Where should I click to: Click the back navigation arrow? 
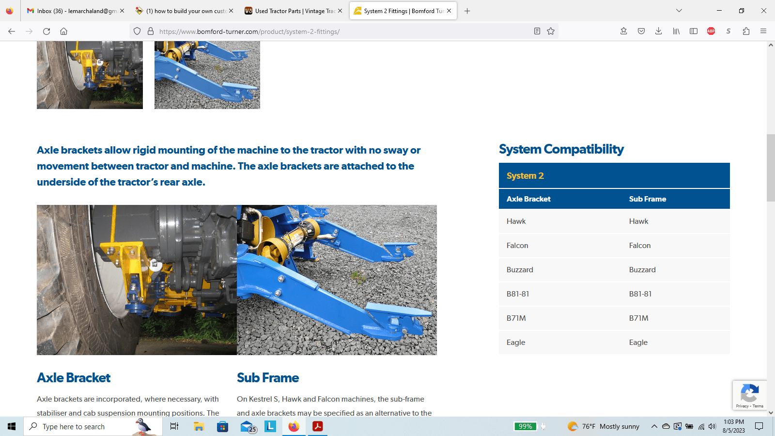click(11, 31)
